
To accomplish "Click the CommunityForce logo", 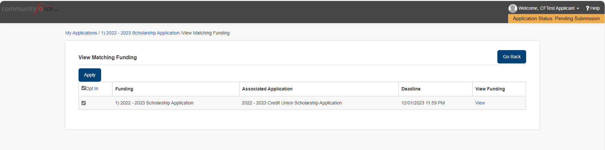I will (x=30, y=9).
